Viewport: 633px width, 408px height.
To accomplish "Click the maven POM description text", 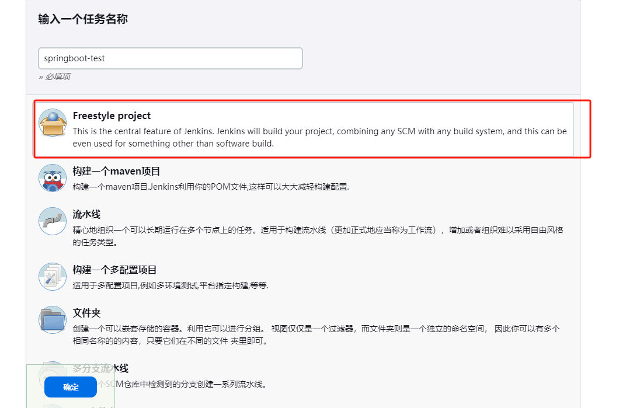I will click(x=211, y=187).
